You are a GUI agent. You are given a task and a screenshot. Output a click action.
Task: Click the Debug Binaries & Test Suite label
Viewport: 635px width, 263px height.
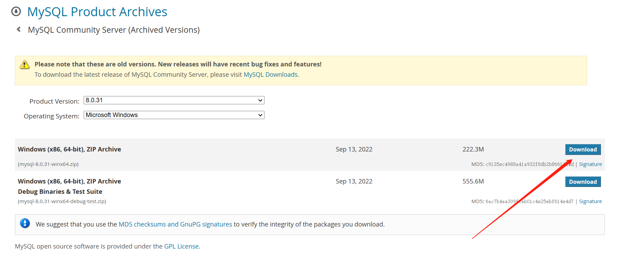point(60,191)
